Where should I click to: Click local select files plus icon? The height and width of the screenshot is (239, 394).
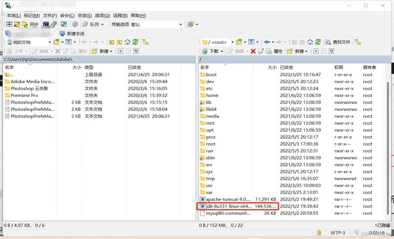[x=120, y=51]
